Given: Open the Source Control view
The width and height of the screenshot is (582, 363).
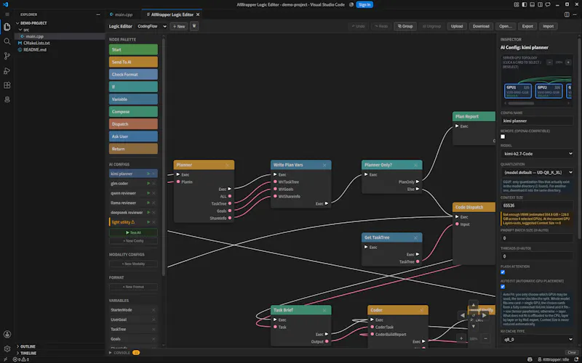Looking at the screenshot, I should tap(7, 56).
